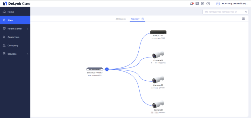251x118 pixels.
Task: Open the messages chat icon
Action: pos(197,3)
